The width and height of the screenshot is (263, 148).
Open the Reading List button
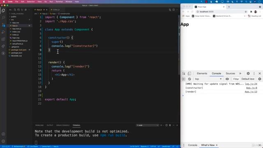pyautogui.click(x=255, y=16)
